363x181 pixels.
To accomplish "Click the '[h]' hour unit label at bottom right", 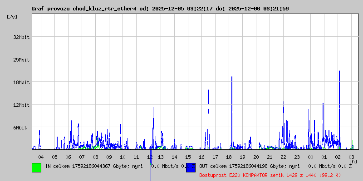I will 353,162.
